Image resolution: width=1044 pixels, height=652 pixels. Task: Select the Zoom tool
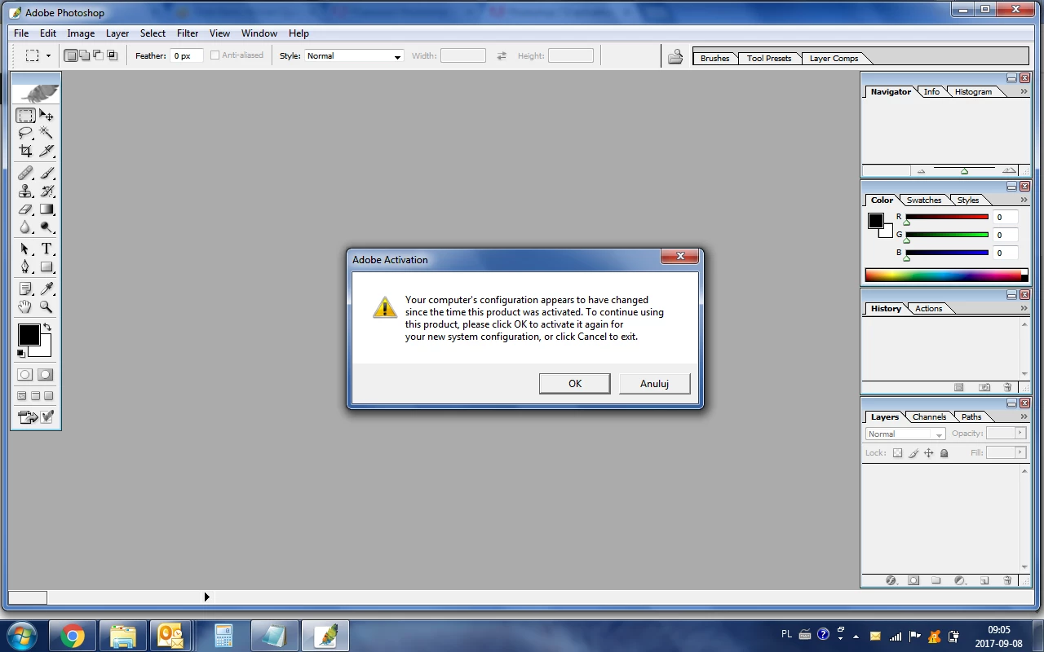46,306
